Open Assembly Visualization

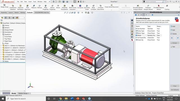pos(64,7)
